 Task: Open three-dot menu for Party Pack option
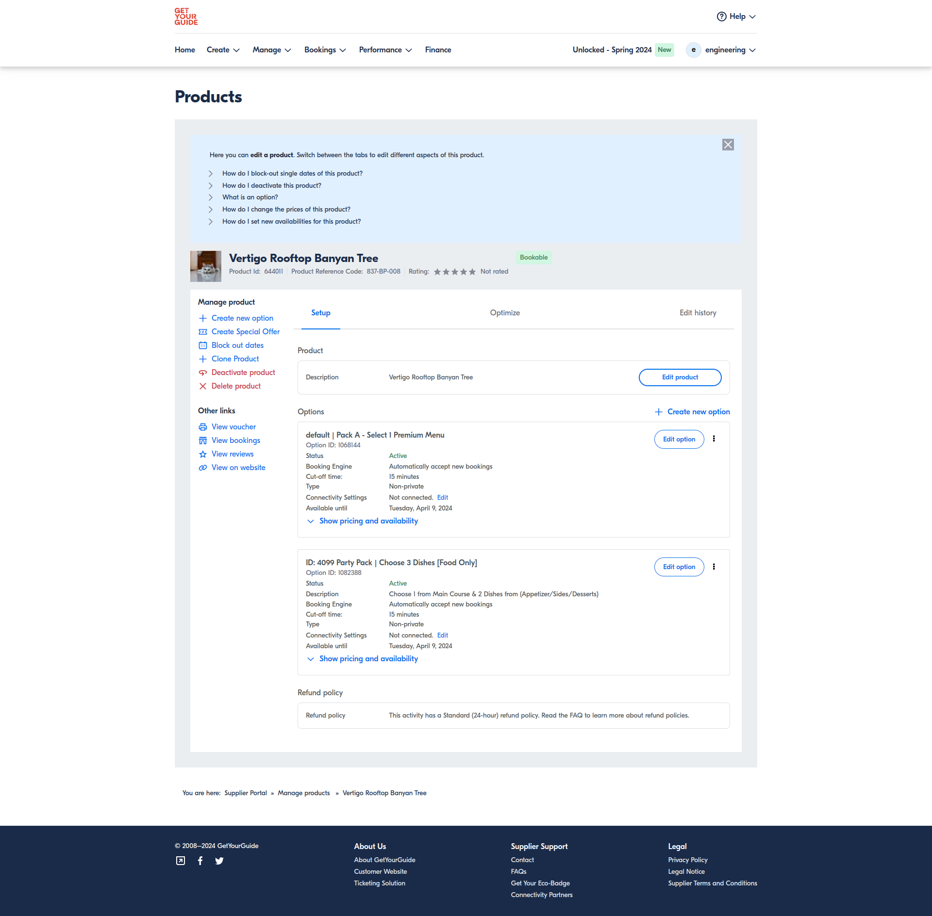[714, 567]
